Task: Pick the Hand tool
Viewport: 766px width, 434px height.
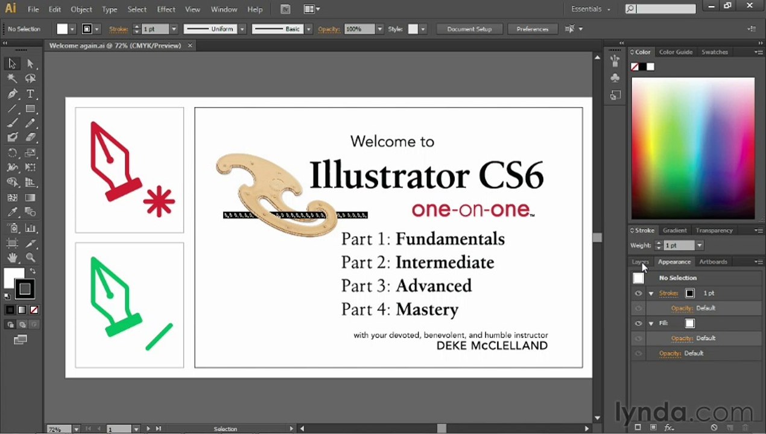Action: [x=12, y=258]
